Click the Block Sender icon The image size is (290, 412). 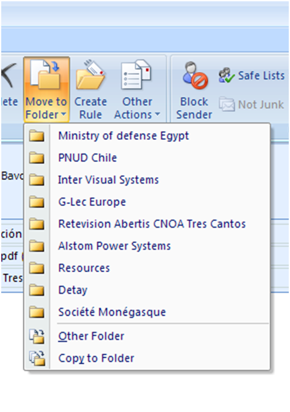(194, 75)
